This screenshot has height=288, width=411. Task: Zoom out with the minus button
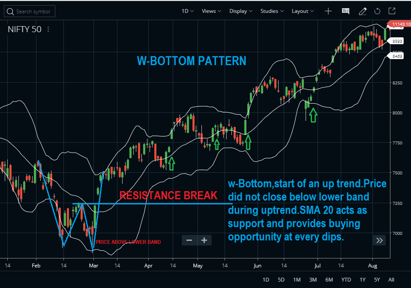189,240
